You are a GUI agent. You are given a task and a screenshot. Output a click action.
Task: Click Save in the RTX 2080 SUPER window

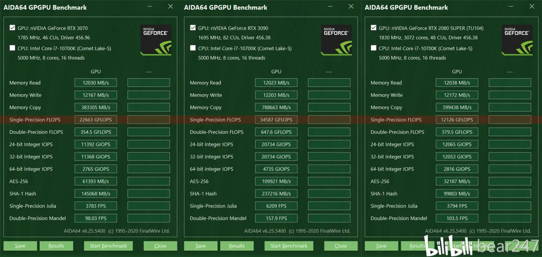[x=381, y=246]
